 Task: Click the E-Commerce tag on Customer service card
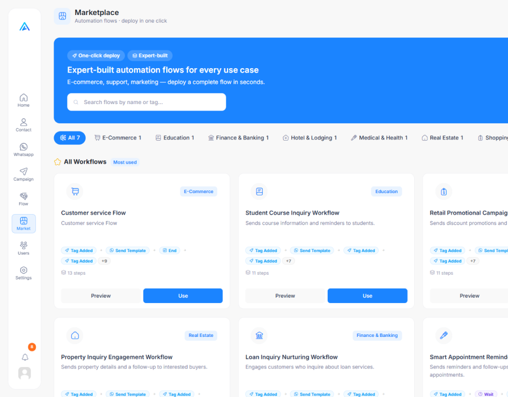click(198, 192)
